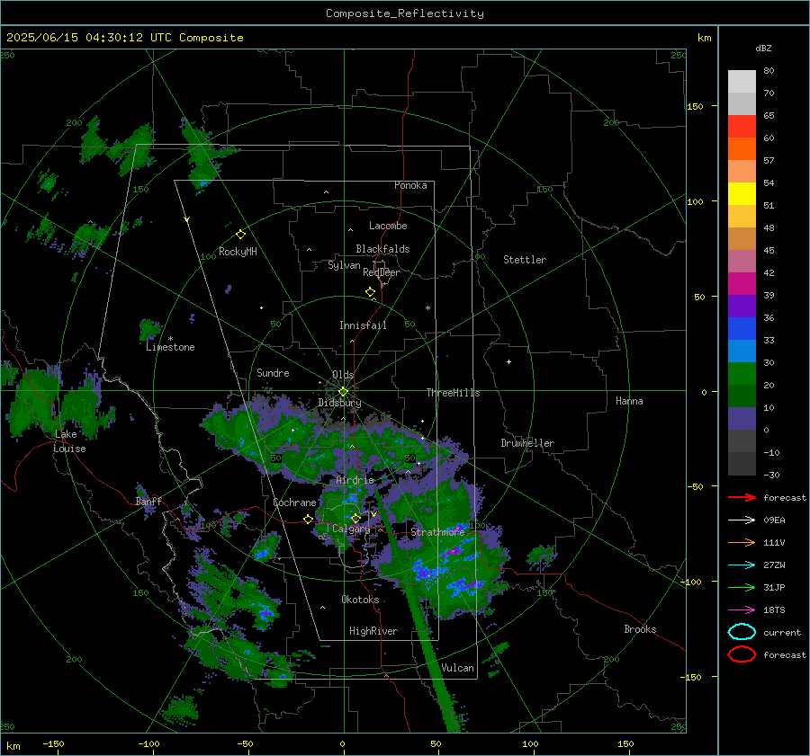Click the asterisk marker above Limestone
The image size is (810, 756).
click(170, 339)
